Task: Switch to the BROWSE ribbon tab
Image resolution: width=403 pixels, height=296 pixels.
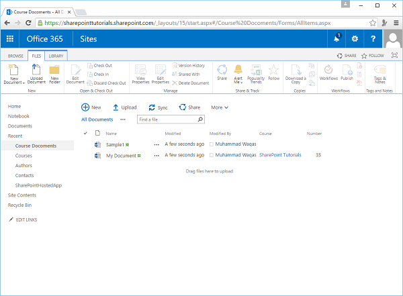Action: tap(15, 56)
